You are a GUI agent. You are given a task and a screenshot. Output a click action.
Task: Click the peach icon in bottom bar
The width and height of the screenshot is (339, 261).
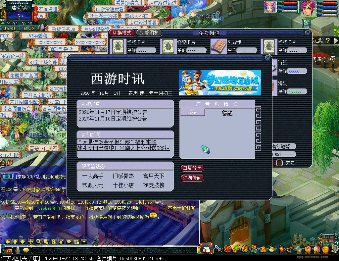point(317,250)
